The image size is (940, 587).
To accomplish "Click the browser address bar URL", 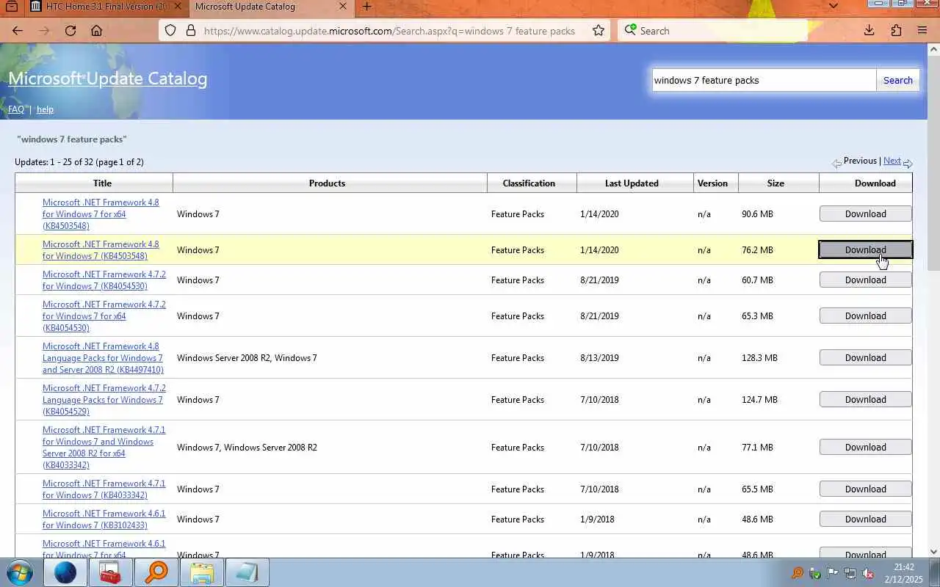I will click(x=389, y=31).
